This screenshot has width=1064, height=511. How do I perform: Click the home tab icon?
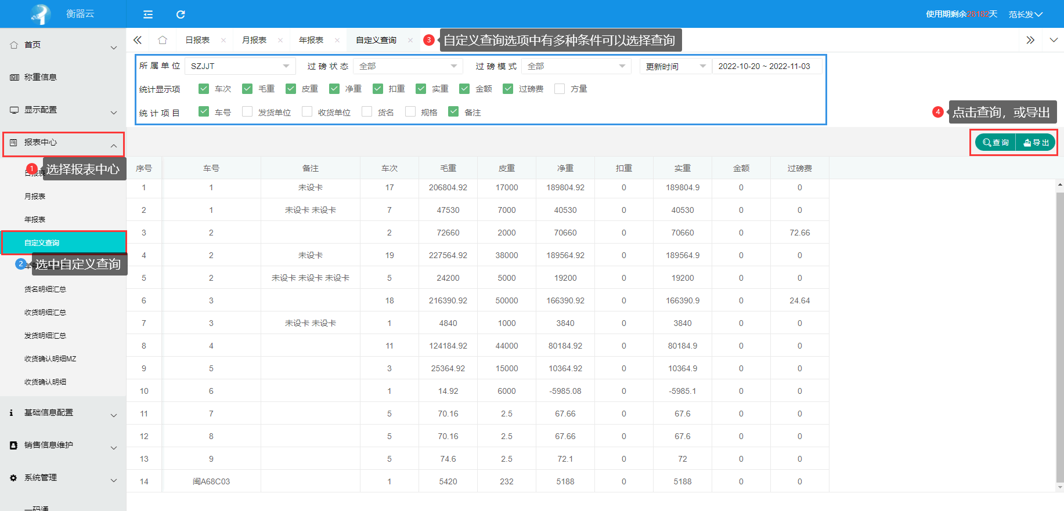[x=163, y=40]
